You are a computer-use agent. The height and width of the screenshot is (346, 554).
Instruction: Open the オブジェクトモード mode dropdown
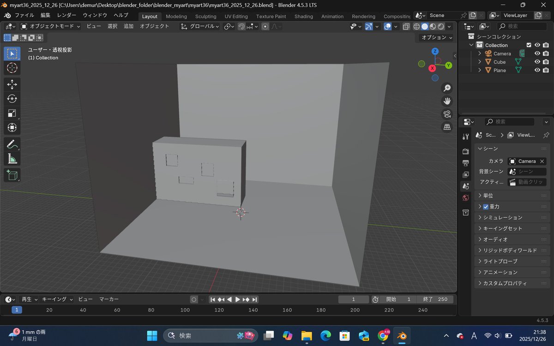[50, 26]
